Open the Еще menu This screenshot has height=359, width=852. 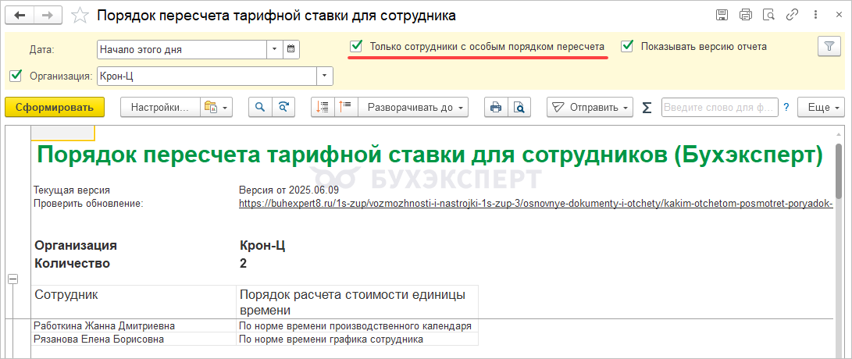pos(823,108)
